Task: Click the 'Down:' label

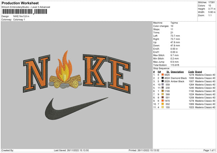Action: click(156, 45)
